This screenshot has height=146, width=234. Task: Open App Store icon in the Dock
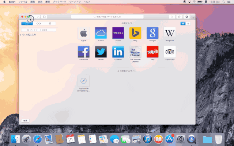tap(170, 139)
